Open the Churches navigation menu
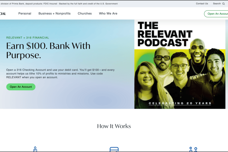228x152 pixels. point(85,14)
